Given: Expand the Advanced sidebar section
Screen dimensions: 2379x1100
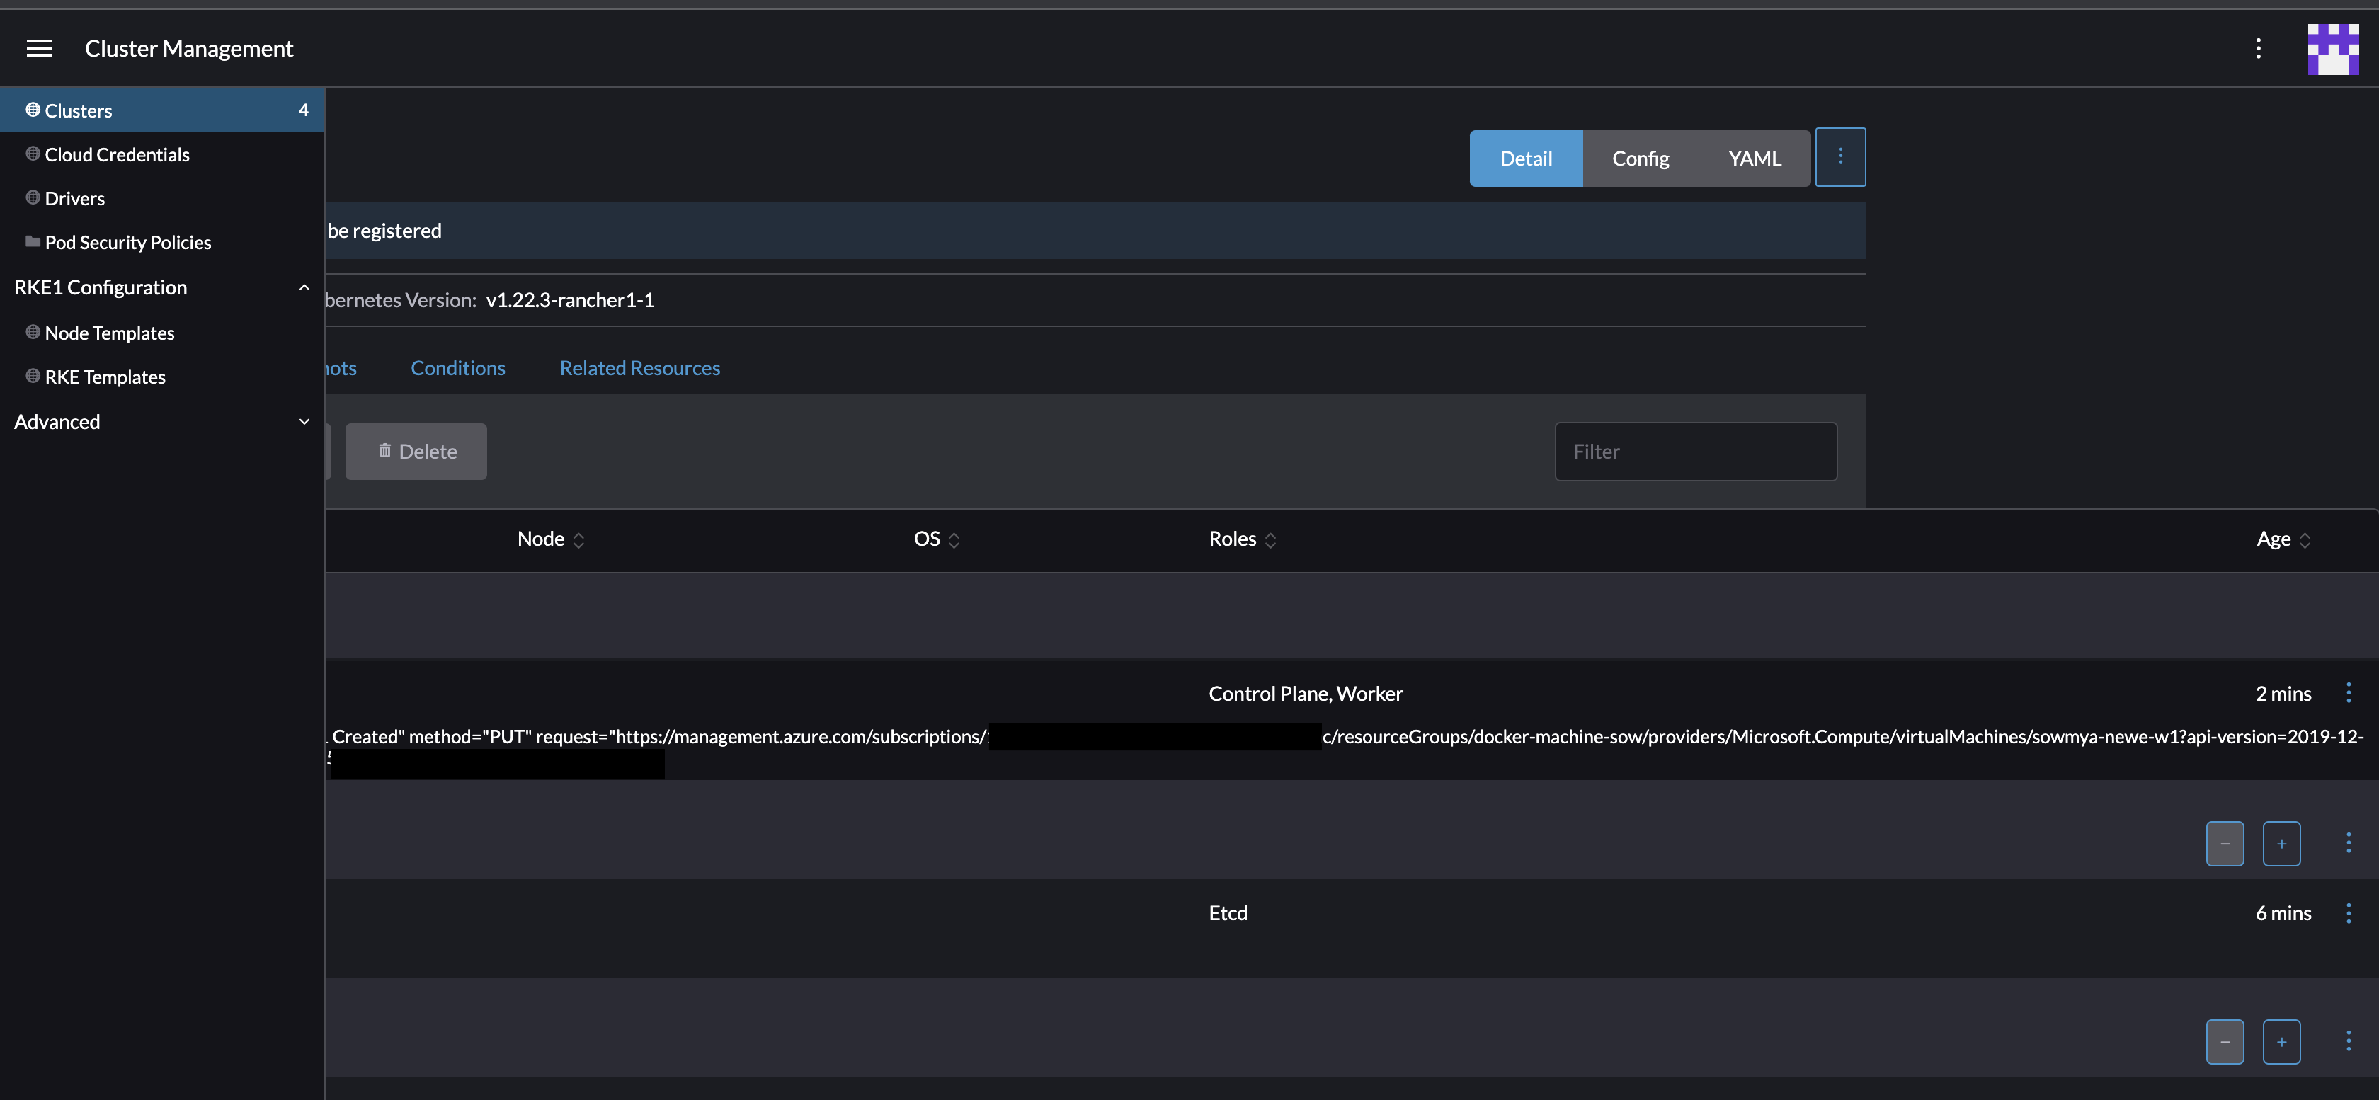Looking at the screenshot, I should [304, 422].
